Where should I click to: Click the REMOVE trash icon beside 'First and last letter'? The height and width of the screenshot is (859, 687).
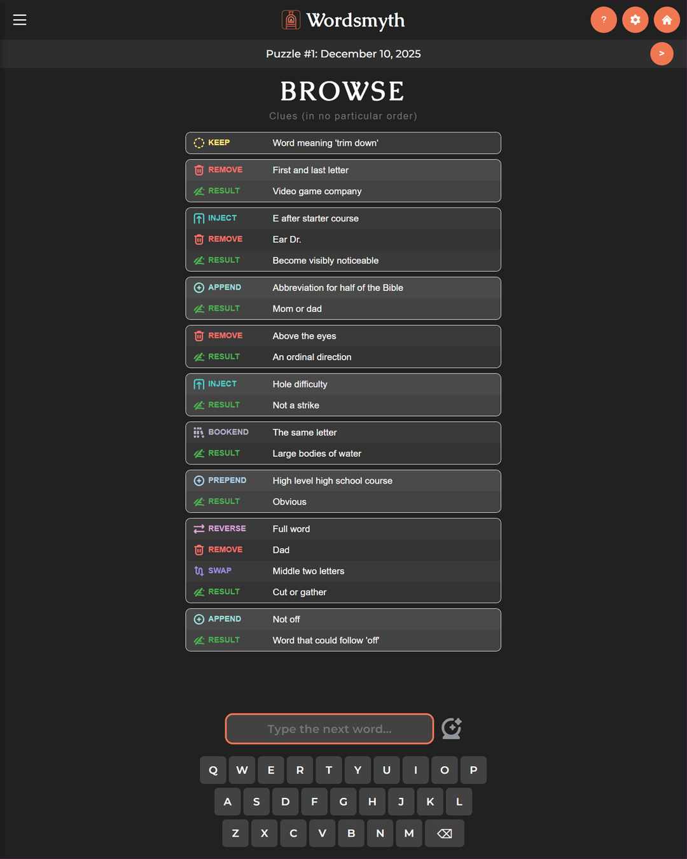(x=199, y=170)
